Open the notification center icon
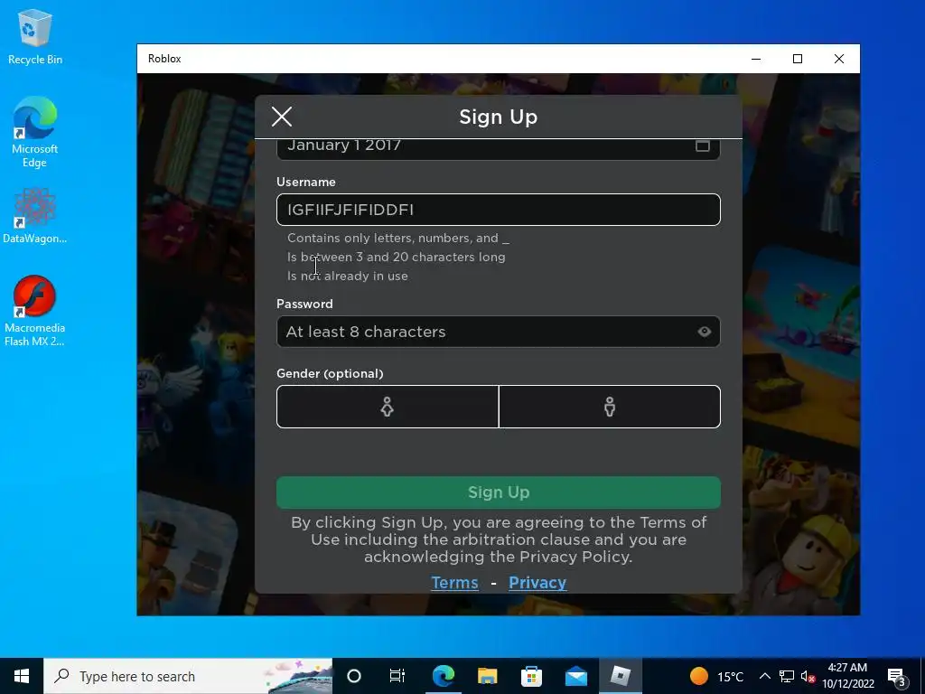Image resolution: width=925 pixels, height=694 pixels. click(897, 676)
